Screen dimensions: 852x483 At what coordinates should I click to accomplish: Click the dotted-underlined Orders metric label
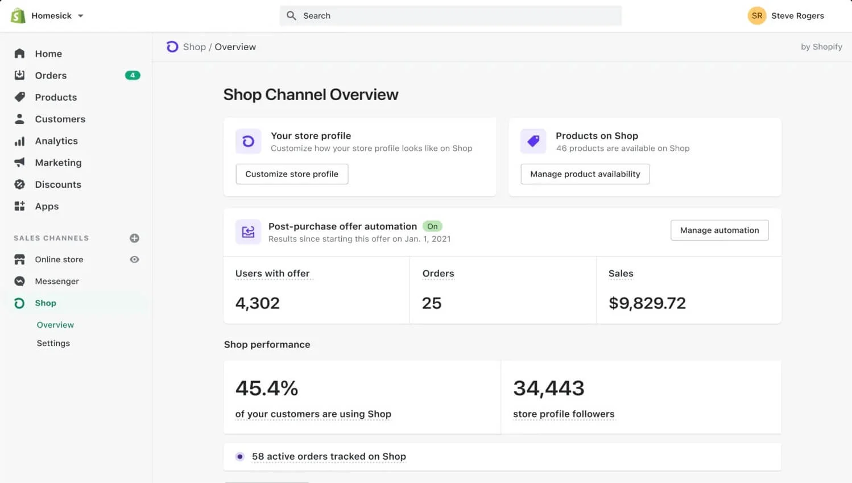[x=438, y=274]
